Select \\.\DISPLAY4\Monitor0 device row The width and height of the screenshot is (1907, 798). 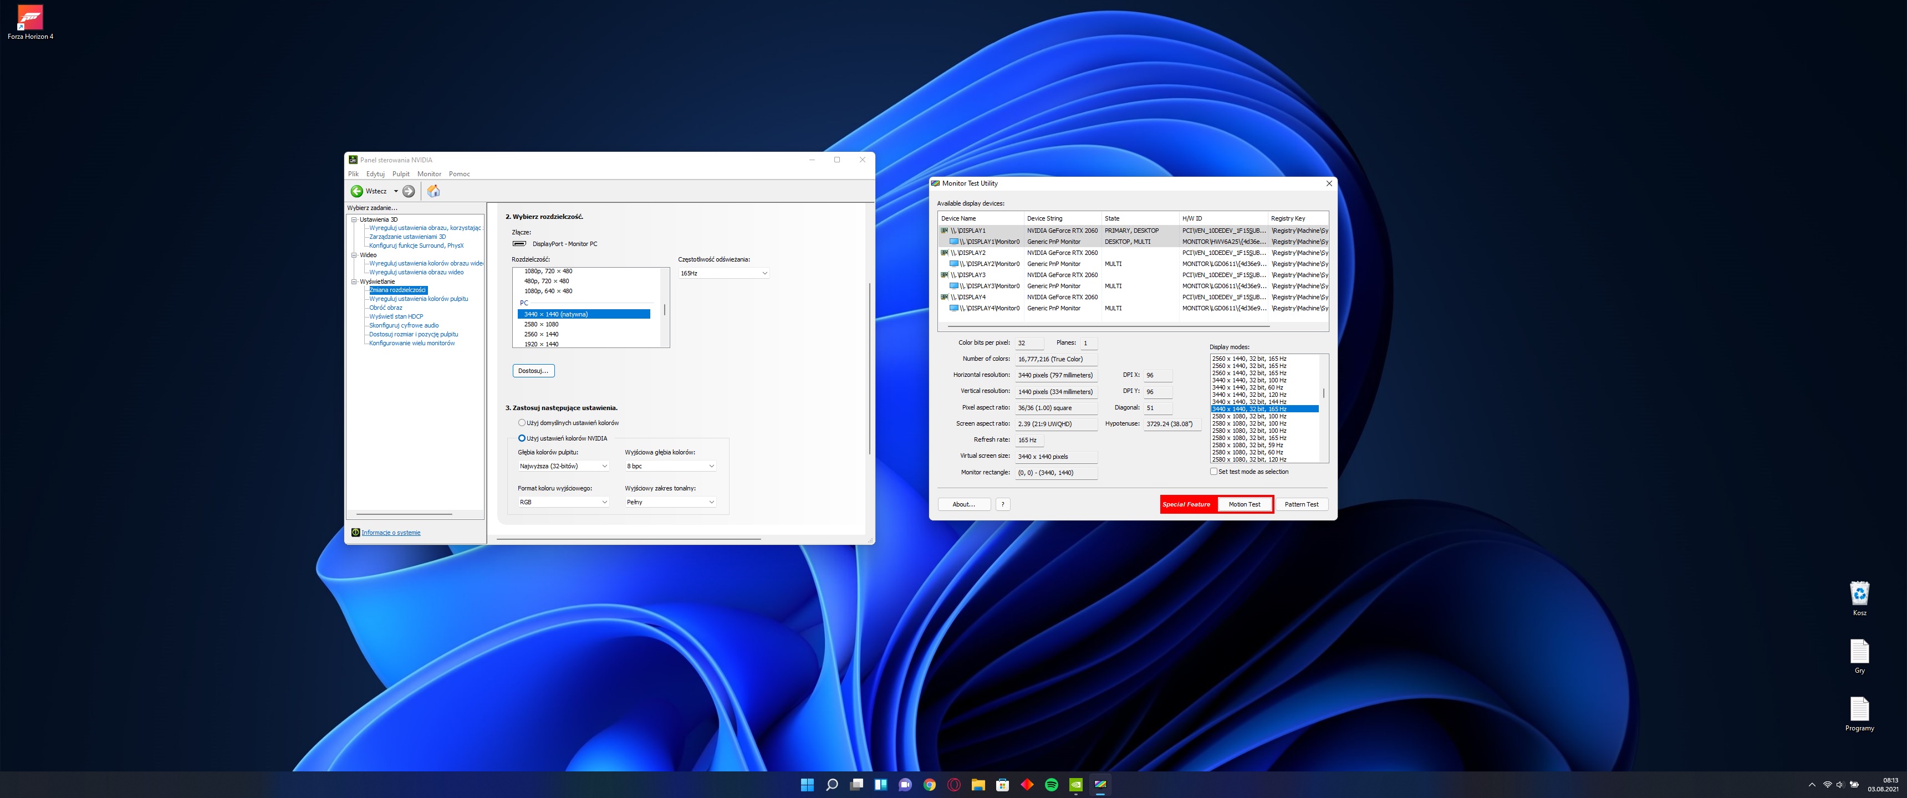point(1133,308)
